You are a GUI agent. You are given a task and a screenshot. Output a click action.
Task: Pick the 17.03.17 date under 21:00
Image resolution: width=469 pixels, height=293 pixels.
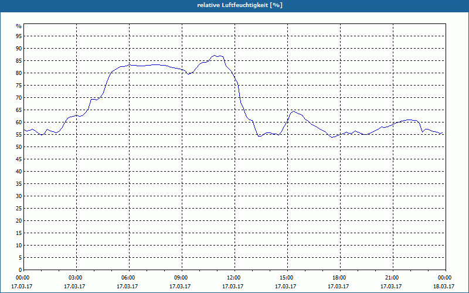[391, 287]
